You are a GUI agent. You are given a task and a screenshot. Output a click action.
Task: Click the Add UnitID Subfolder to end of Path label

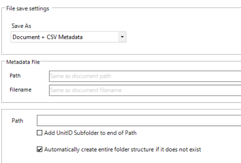90,133
